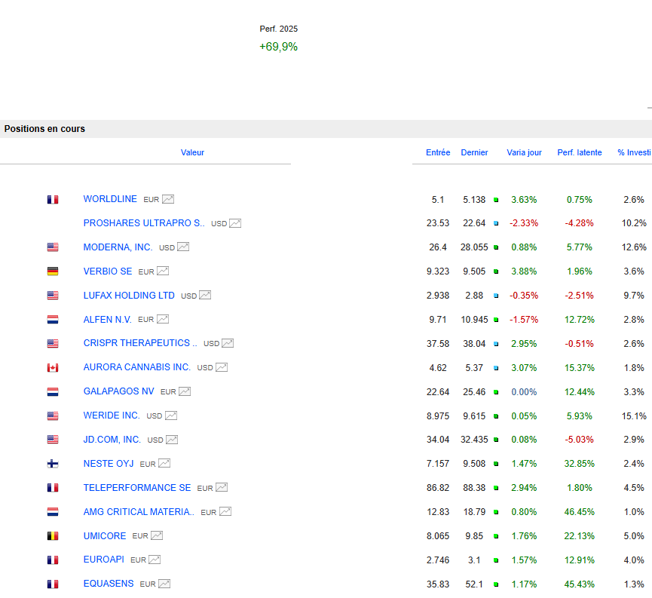Image resolution: width=652 pixels, height=598 pixels.
Task: Open the TELEPERFORMANCE SE link
Action: (136, 488)
